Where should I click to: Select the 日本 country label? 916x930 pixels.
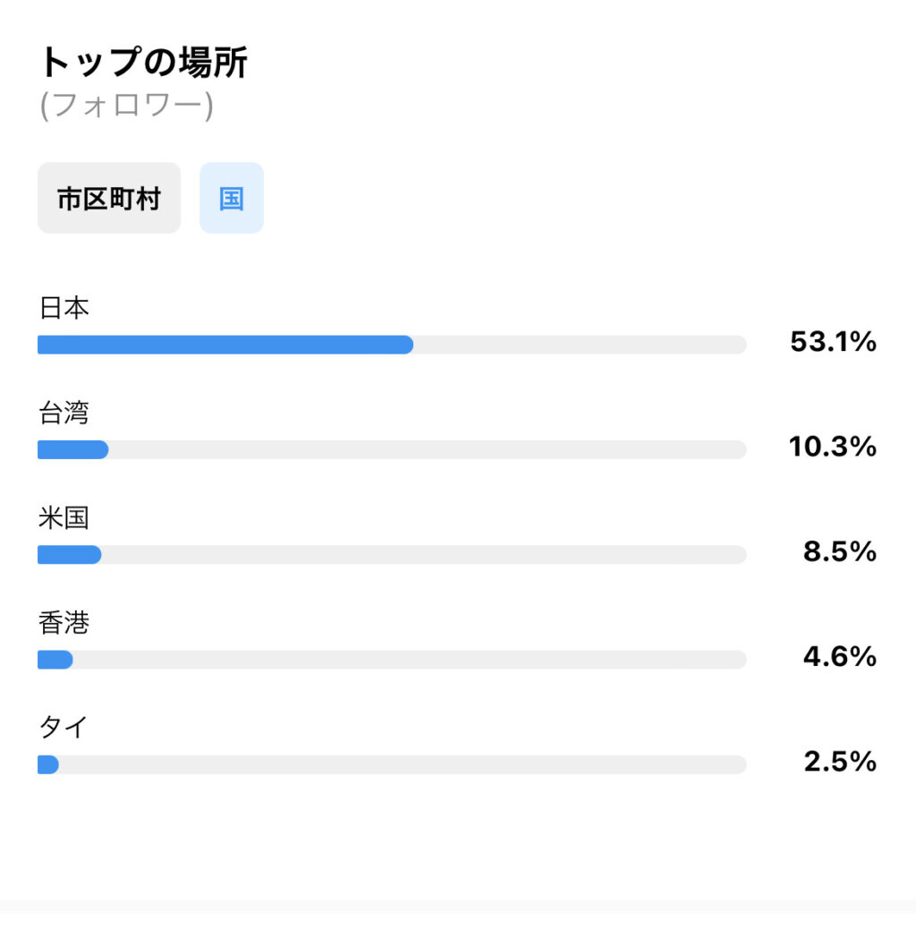(x=64, y=308)
